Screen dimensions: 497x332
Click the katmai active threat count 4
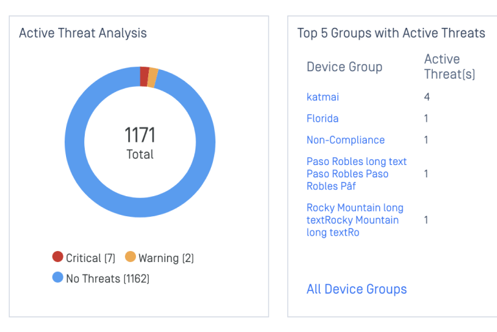[x=427, y=97]
